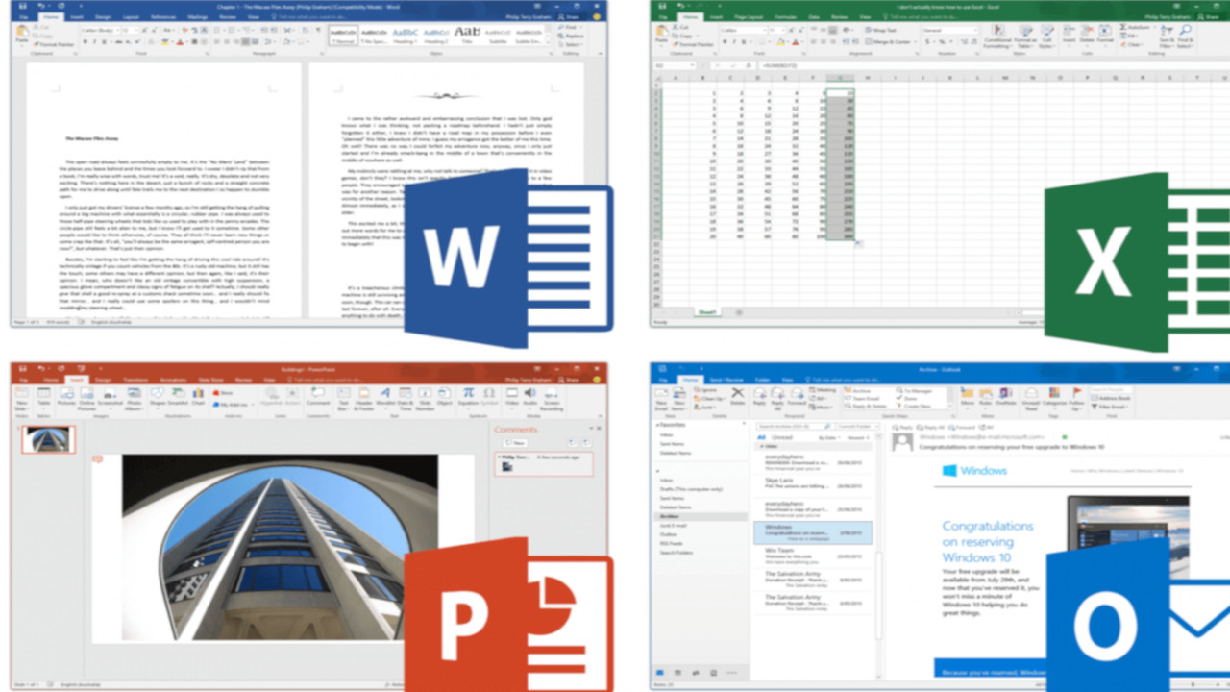
Task: Open Outlook By Date sort dropdown
Action: tap(827, 437)
